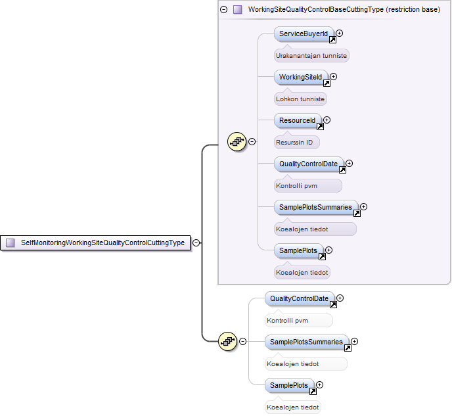Click reference arrow on lower QualityControlDate outside base box

click(333, 305)
